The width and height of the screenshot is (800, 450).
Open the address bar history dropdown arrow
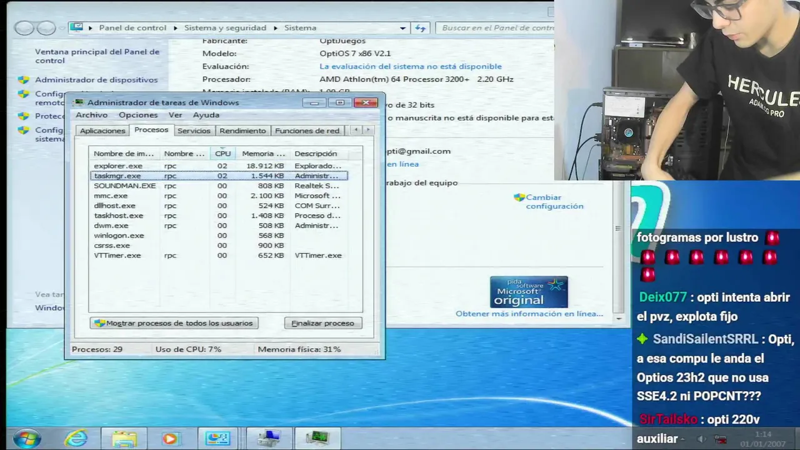point(402,28)
